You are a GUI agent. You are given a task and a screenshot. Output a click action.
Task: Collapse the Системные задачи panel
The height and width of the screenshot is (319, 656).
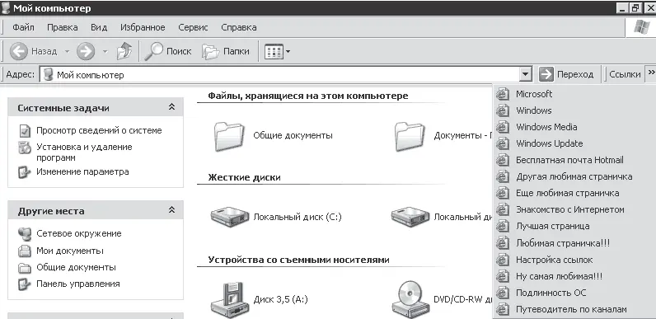click(171, 108)
